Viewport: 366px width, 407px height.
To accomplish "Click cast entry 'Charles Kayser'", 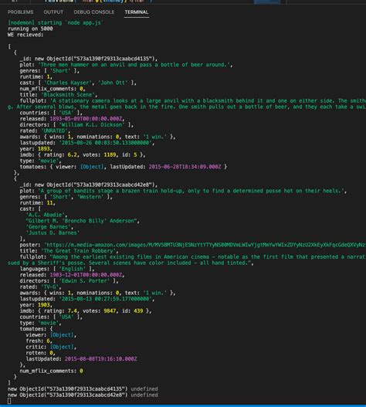I will coord(68,83).
